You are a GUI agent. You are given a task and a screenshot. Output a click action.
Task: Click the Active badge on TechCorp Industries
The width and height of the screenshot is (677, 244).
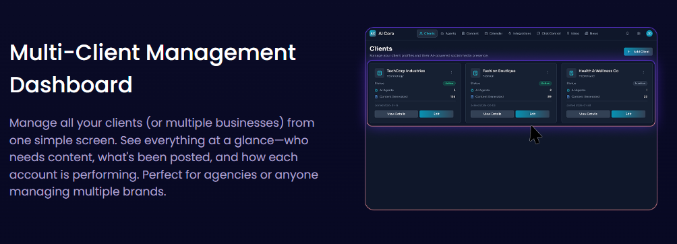click(449, 84)
